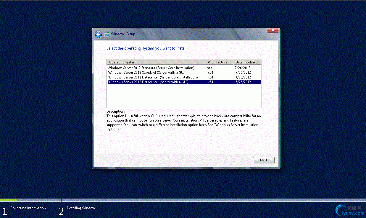Sort by the Date modified column header

pyautogui.click(x=247, y=62)
